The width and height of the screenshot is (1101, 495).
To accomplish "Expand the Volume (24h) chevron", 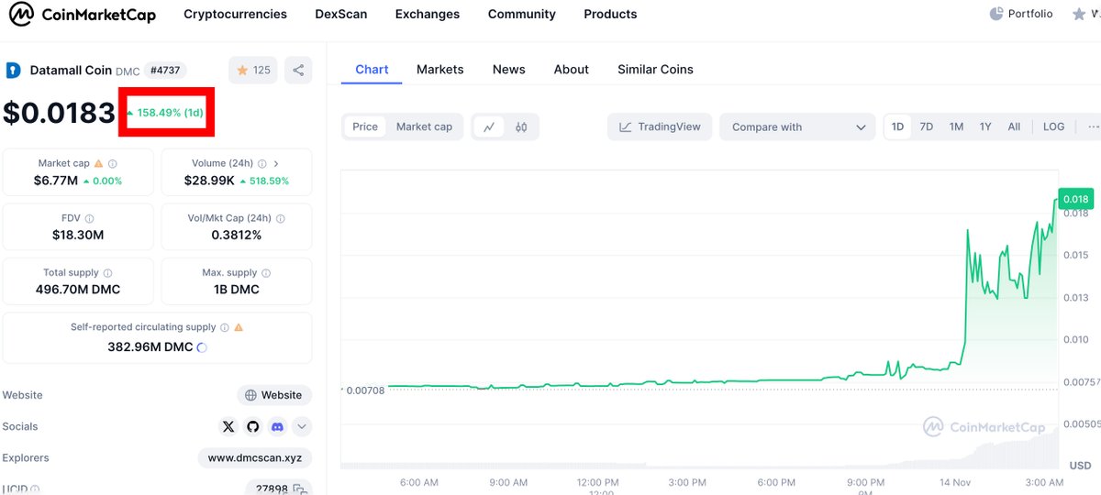I will pyautogui.click(x=276, y=164).
